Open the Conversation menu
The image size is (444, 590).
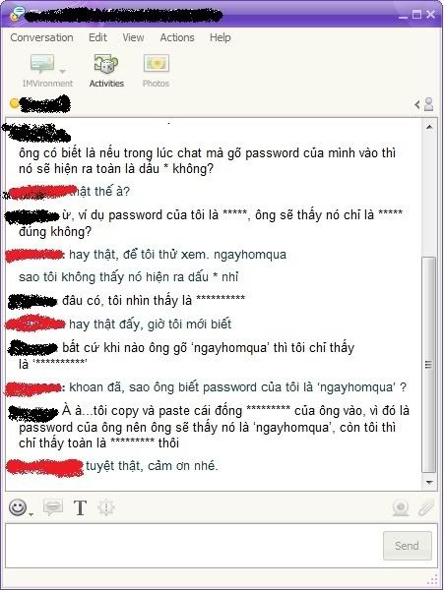pyautogui.click(x=41, y=37)
